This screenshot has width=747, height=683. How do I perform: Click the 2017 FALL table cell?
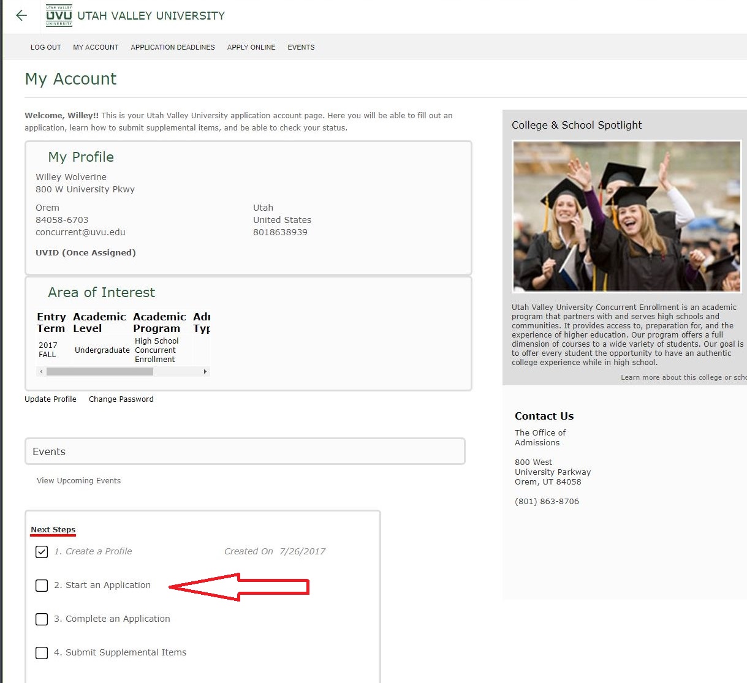point(48,350)
